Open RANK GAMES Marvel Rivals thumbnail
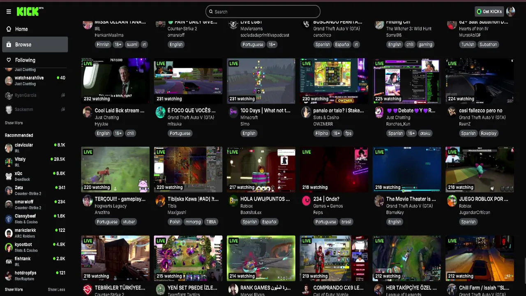The width and height of the screenshot is (526, 296). pyautogui.click(x=261, y=258)
